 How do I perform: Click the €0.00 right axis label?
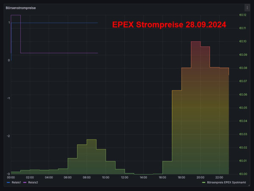243,174
